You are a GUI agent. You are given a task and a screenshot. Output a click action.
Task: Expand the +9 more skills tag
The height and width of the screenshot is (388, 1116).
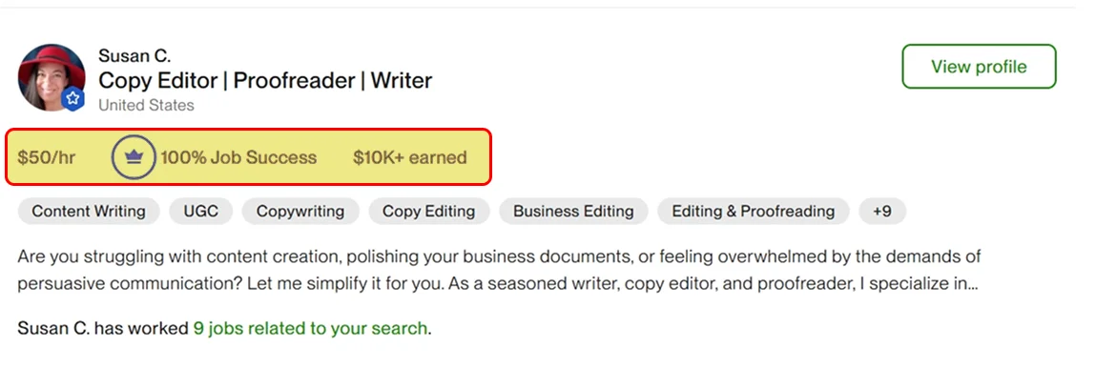tap(882, 212)
